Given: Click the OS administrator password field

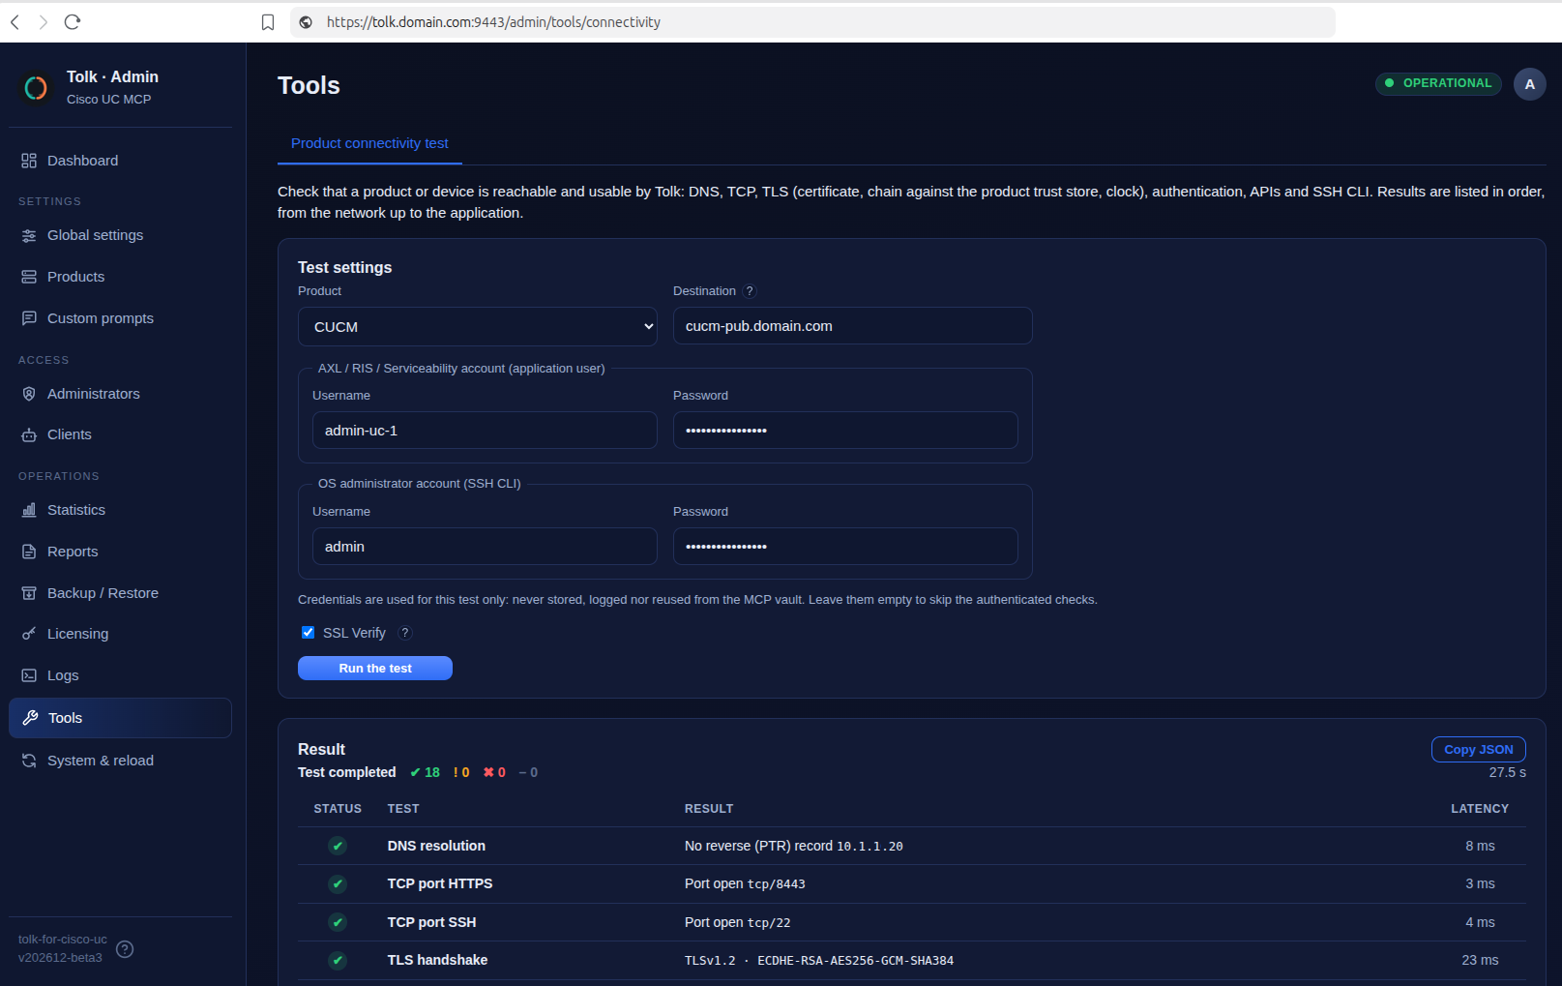Looking at the screenshot, I should [845, 547].
